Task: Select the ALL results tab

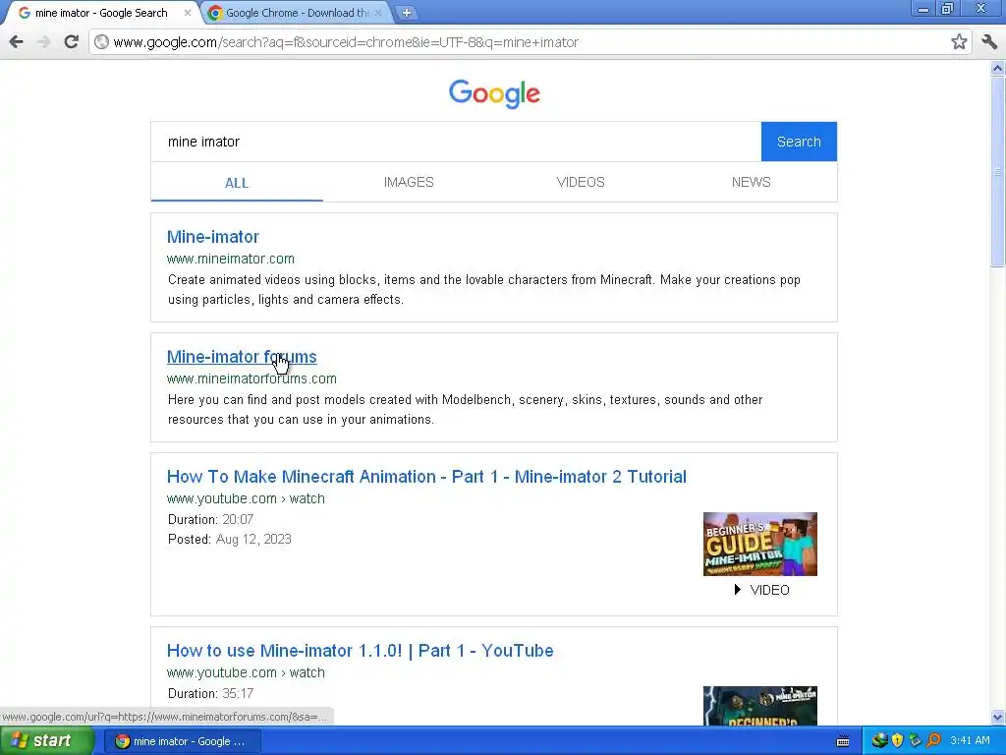Action: [237, 183]
